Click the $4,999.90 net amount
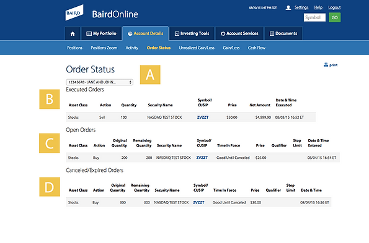The image size is (369, 243). pos(263,117)
